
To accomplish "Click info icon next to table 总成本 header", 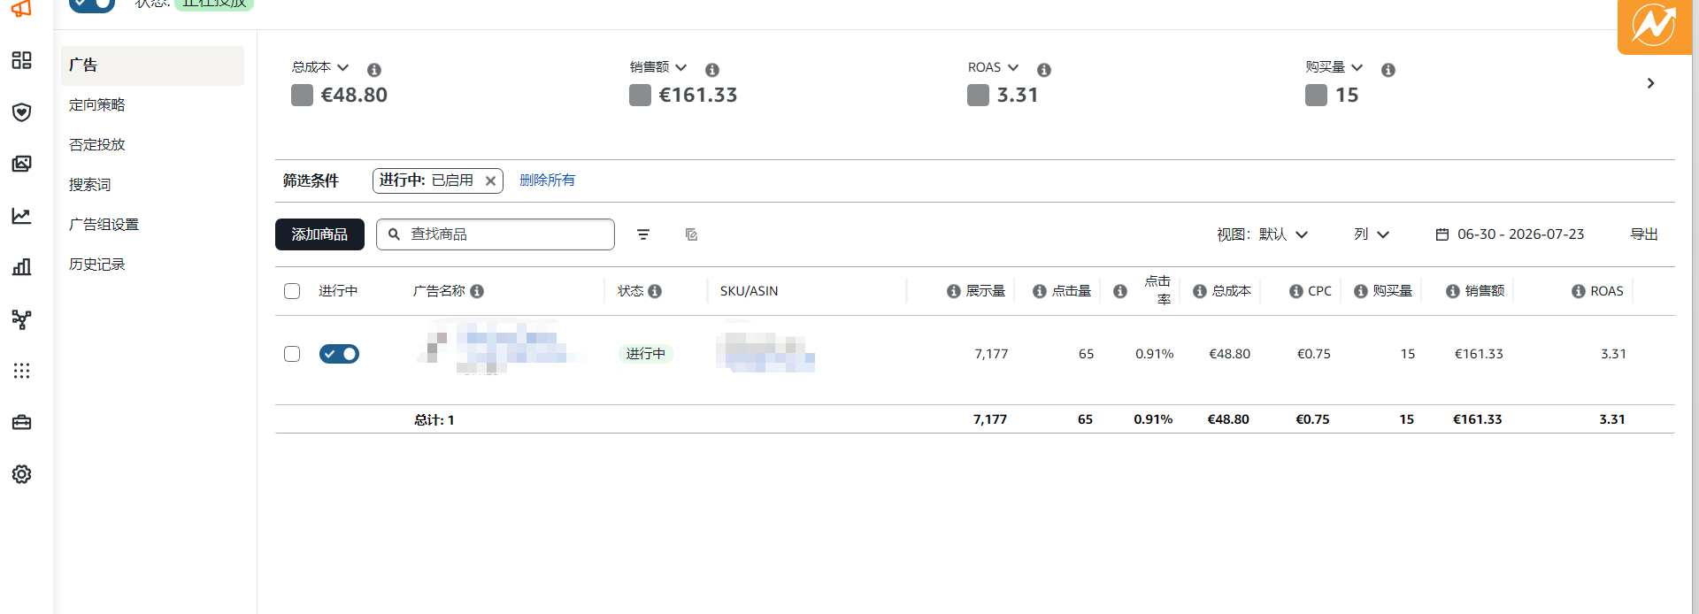I will pyautogui.click(x=1200, y=291).
